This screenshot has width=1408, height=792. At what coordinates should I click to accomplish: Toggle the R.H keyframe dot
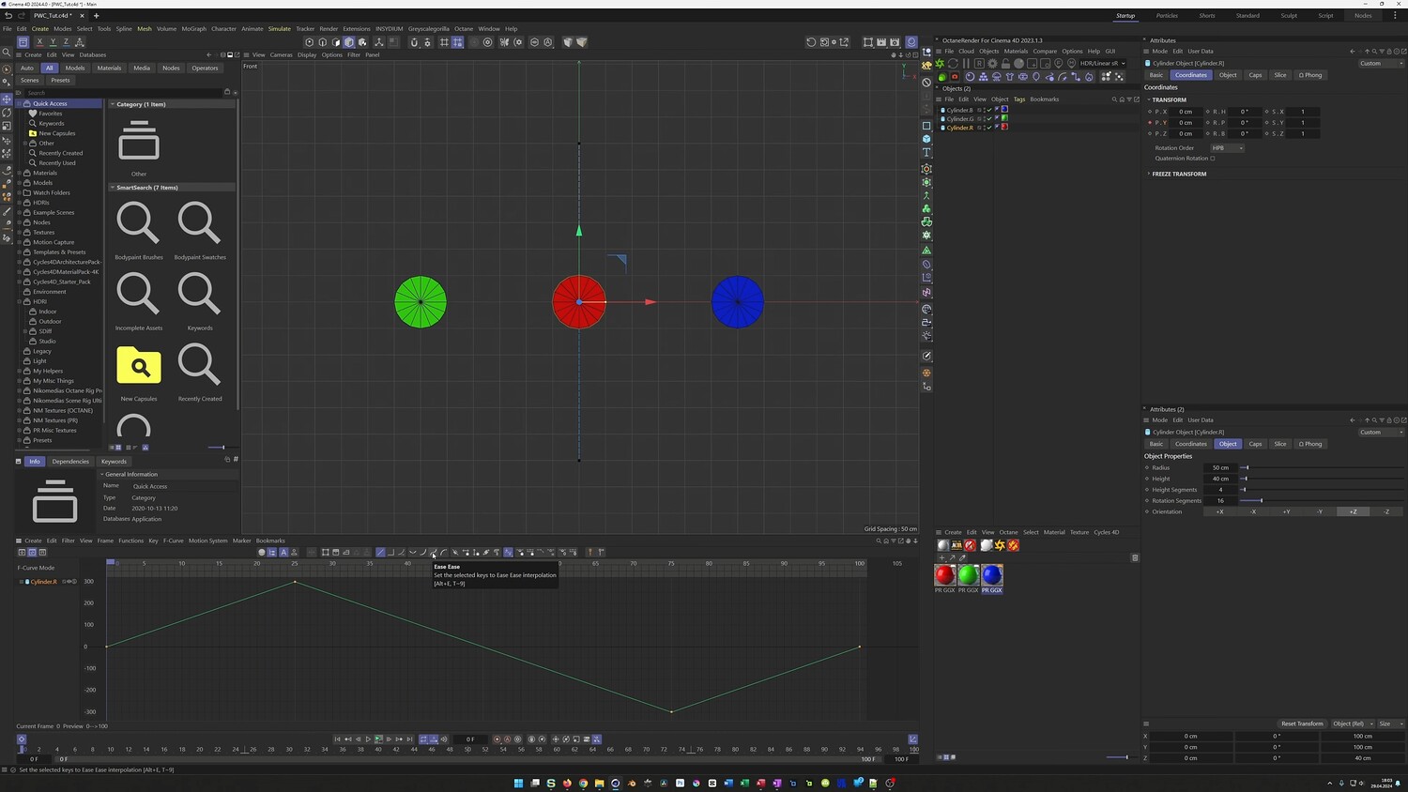click(x=1208, y=112)
